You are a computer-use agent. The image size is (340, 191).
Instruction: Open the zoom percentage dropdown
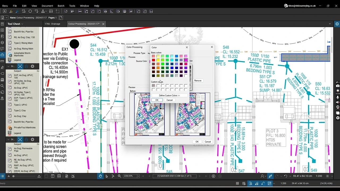[x=138, y=176]
